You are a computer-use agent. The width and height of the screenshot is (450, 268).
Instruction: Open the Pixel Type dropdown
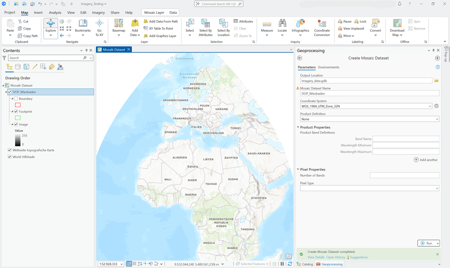[437, 188]
